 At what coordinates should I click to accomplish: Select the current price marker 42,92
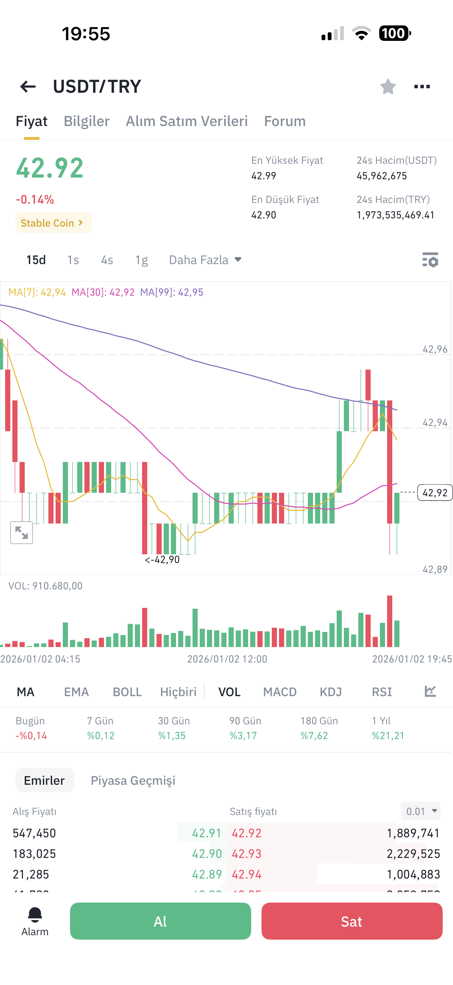coord(435,493)
